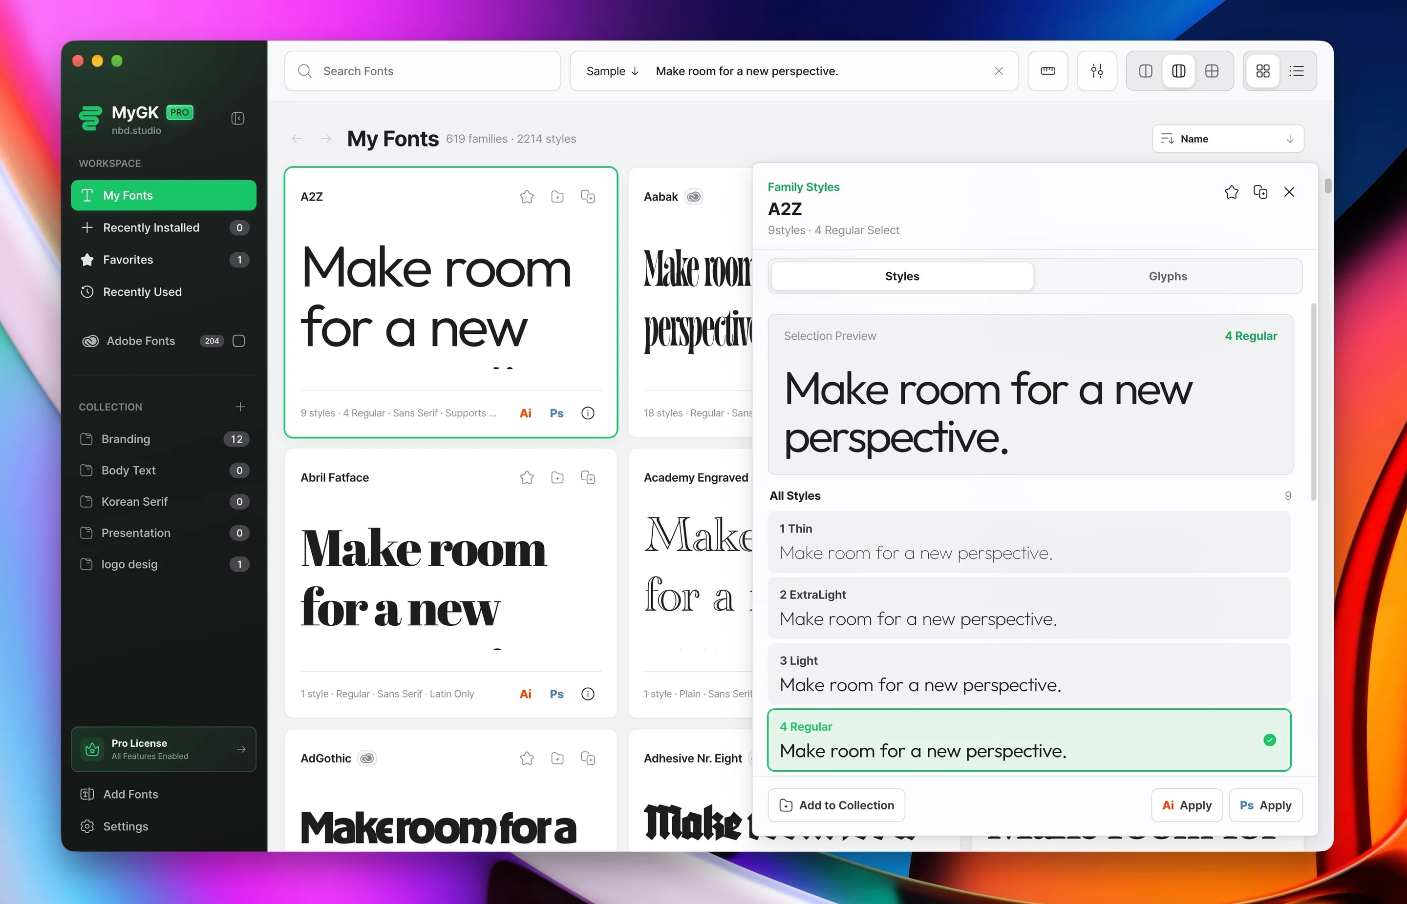Click the Family Styles panel scrollbar
This screenshot has height=904, width=1407.
tap(1314, 402)
